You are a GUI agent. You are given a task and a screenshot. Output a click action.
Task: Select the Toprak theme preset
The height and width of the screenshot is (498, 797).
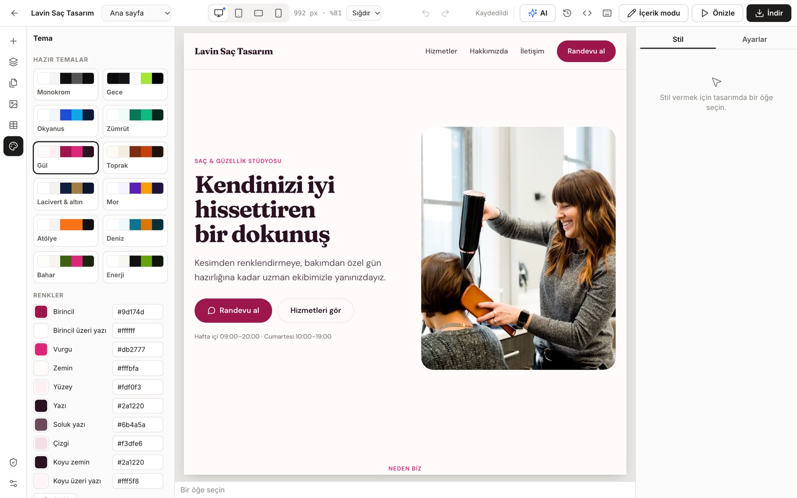click(135, 158)
